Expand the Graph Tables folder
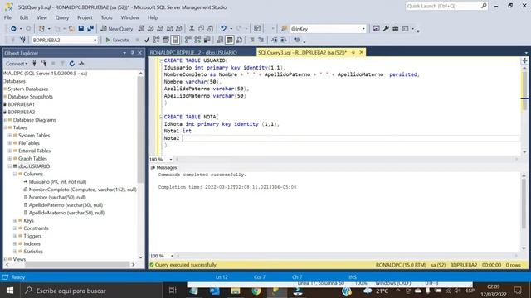 (x=10, y=158)
